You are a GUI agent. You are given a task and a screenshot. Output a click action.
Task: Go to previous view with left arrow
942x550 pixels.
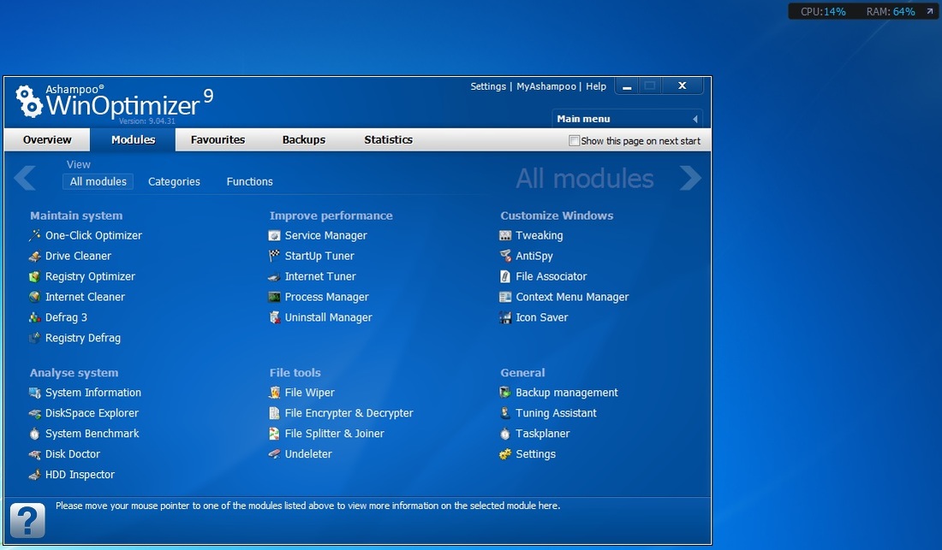click(25, 178)
